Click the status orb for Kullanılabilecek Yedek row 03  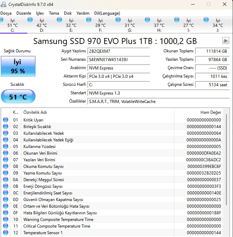click(6, 133)
